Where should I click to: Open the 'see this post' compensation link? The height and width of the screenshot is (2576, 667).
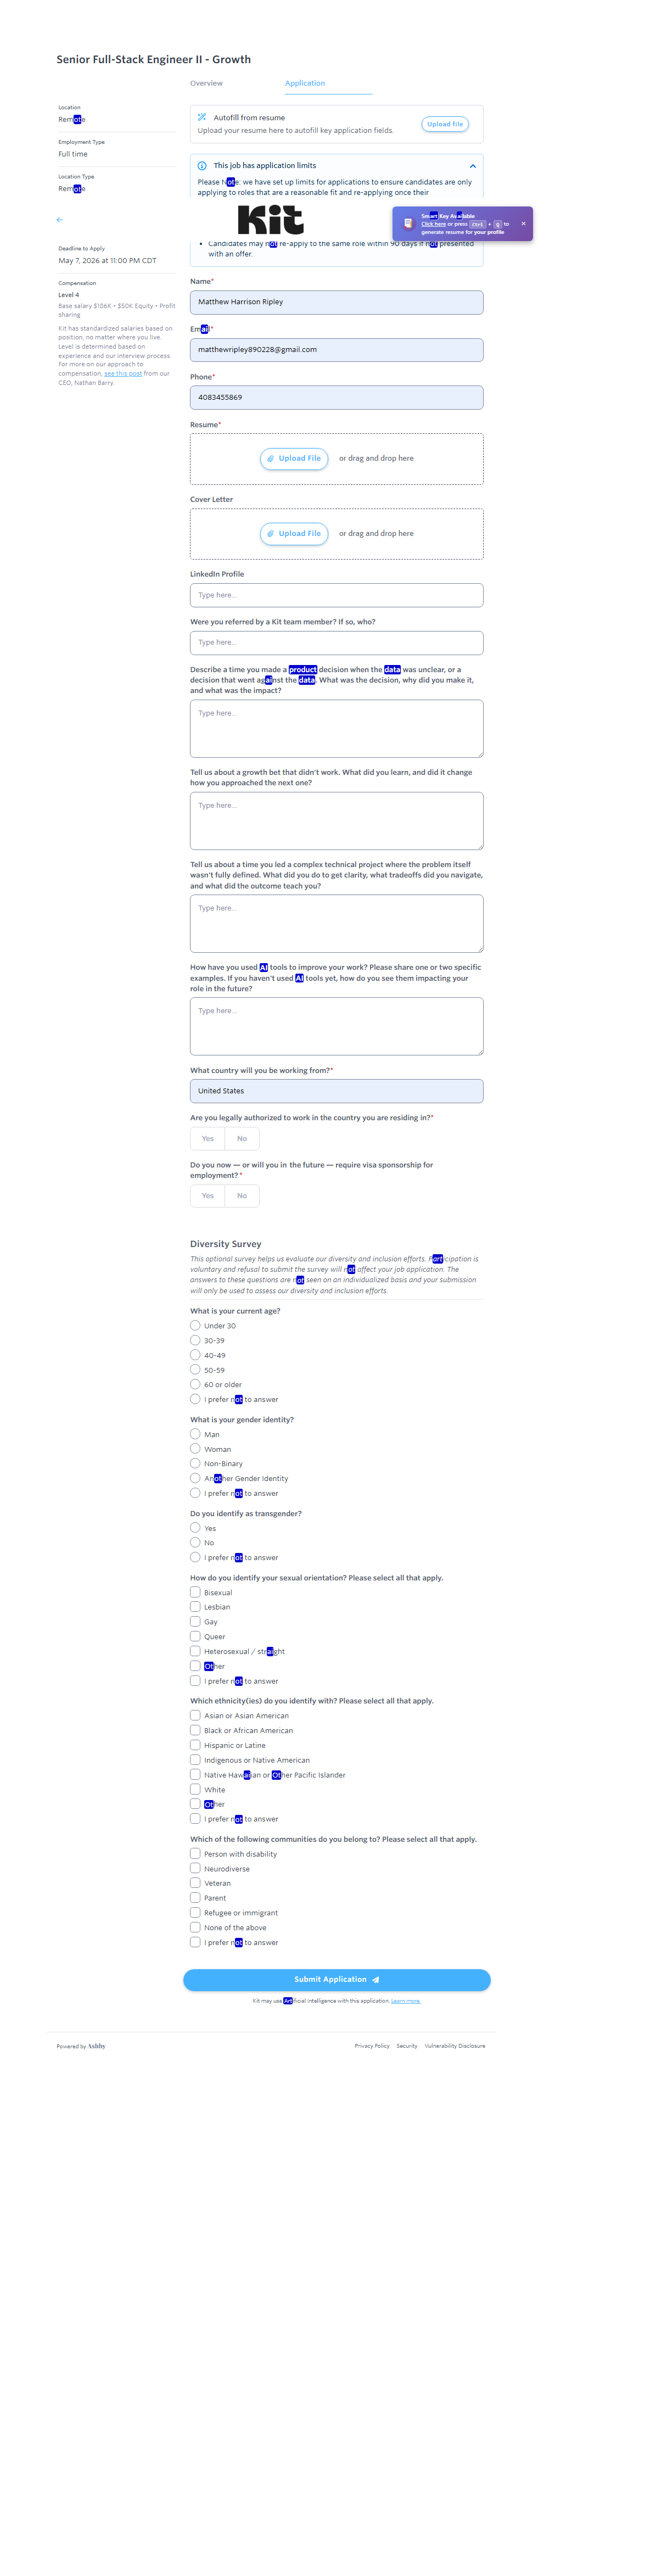click(123, 374)
